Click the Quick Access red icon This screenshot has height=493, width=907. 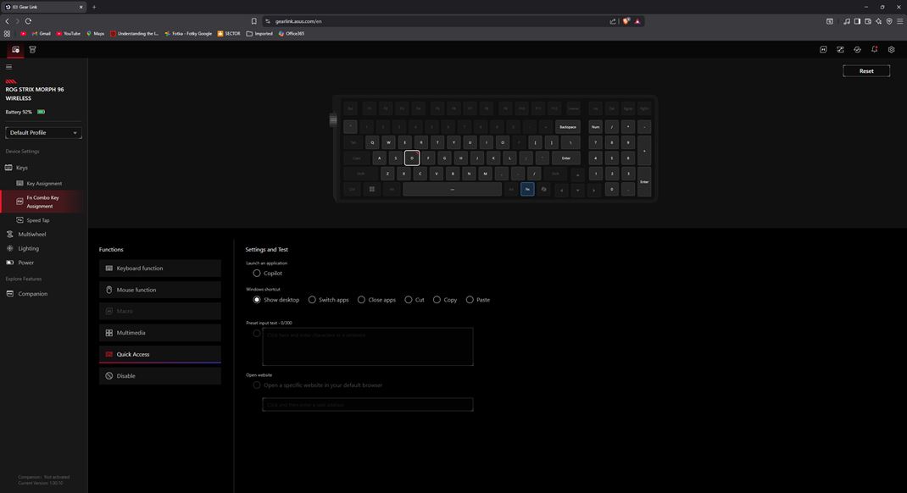click(109, 354)
